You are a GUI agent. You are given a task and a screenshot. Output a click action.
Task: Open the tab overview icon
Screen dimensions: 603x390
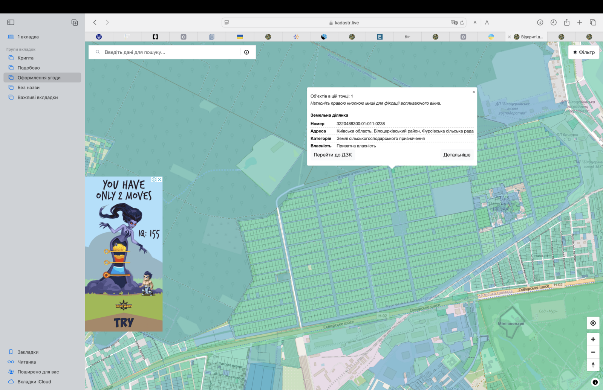(593, 23)
